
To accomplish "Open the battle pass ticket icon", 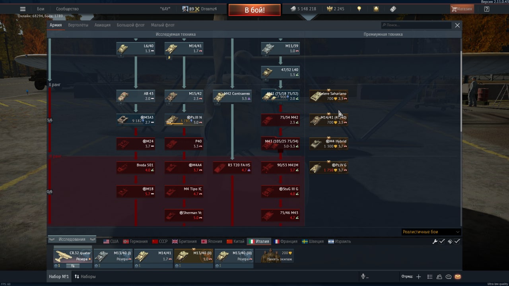I will coord(393,9).
